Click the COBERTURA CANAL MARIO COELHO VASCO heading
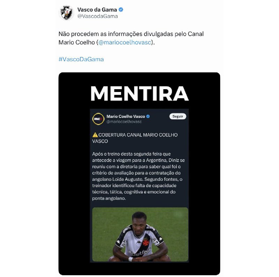The image size is (279, 277). 135,138
